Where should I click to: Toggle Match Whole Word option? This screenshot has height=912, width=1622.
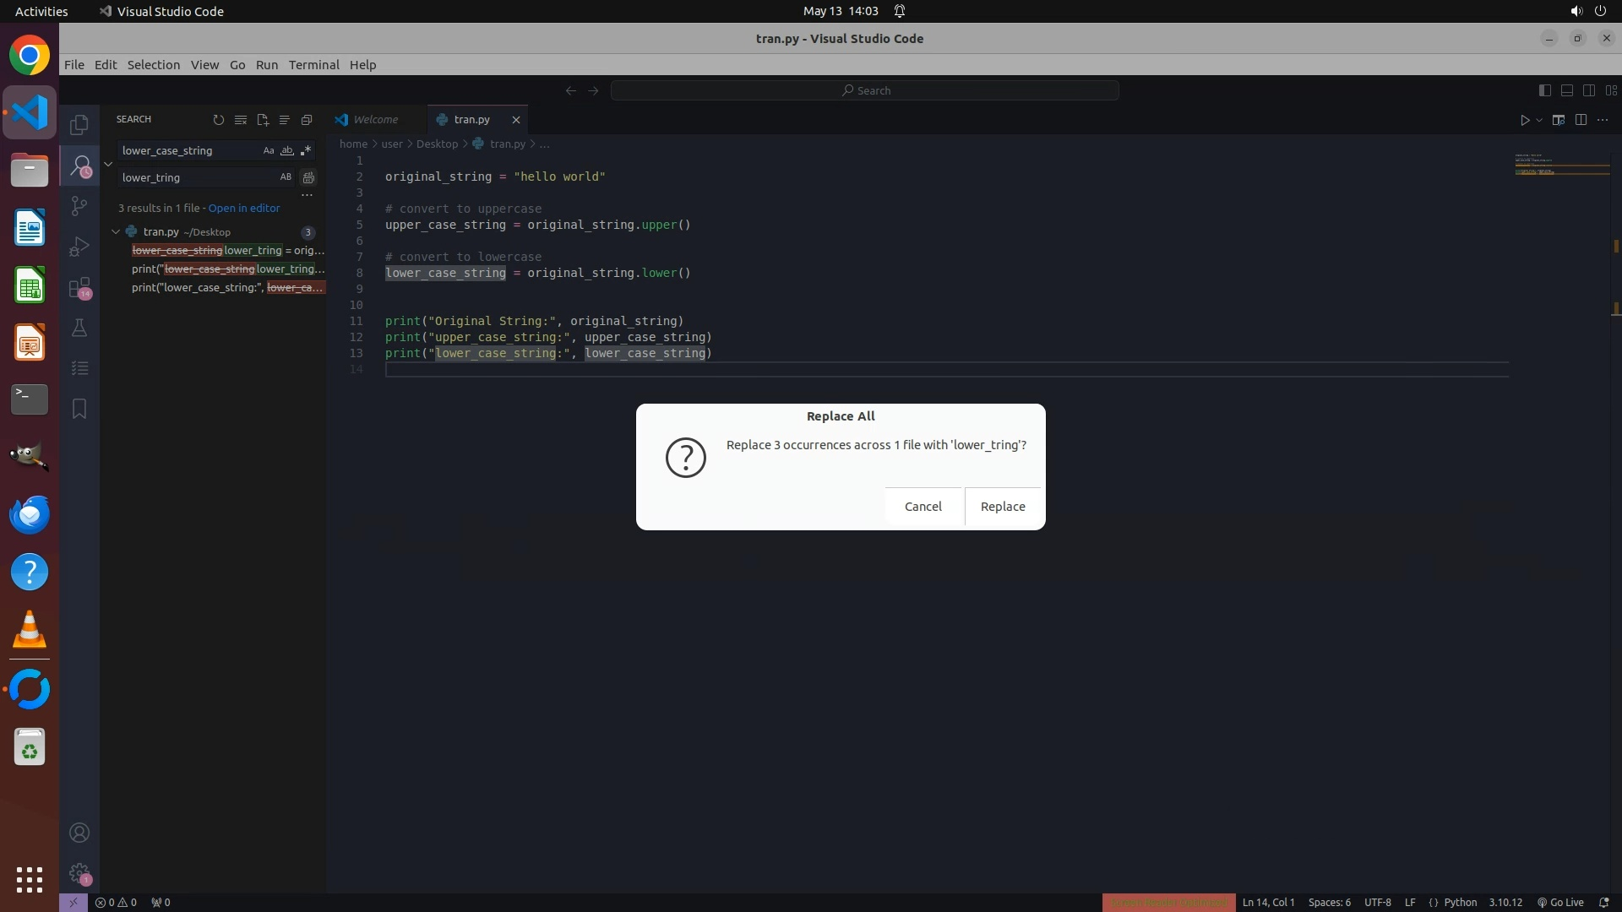[x=287, y=150]
